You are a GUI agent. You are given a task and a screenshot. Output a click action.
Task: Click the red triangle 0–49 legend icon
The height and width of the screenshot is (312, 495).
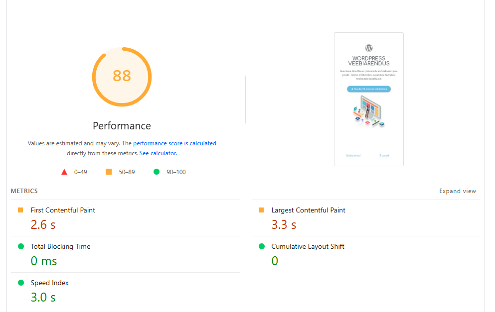click(64, 172)
